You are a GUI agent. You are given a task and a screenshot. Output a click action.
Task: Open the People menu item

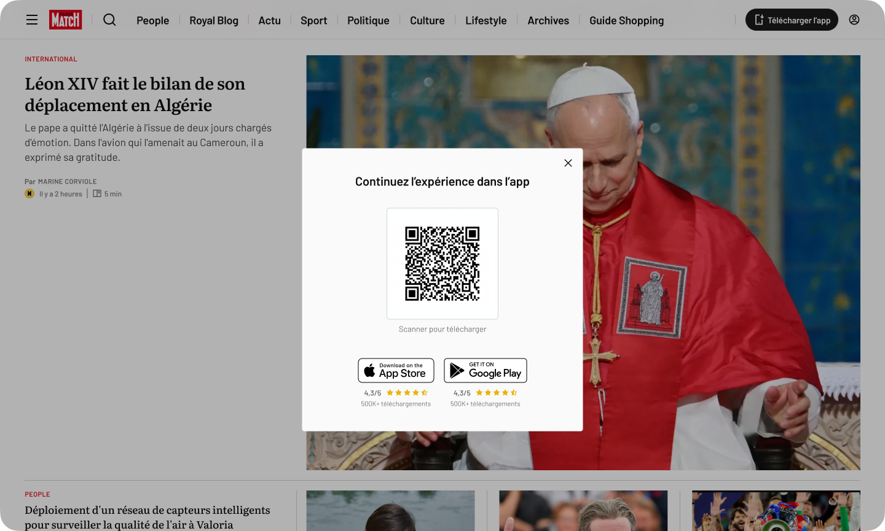tap(152, 20)
